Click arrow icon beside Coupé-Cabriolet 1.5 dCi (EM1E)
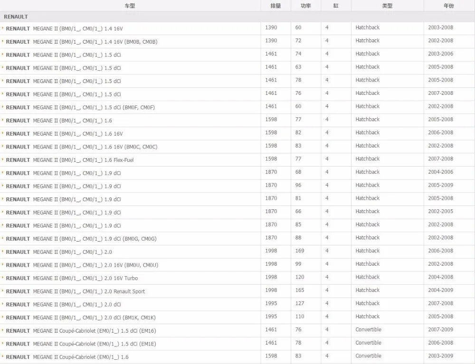This screenshot has height=364, width=475. pyautogui.click(x=3, y=344)
